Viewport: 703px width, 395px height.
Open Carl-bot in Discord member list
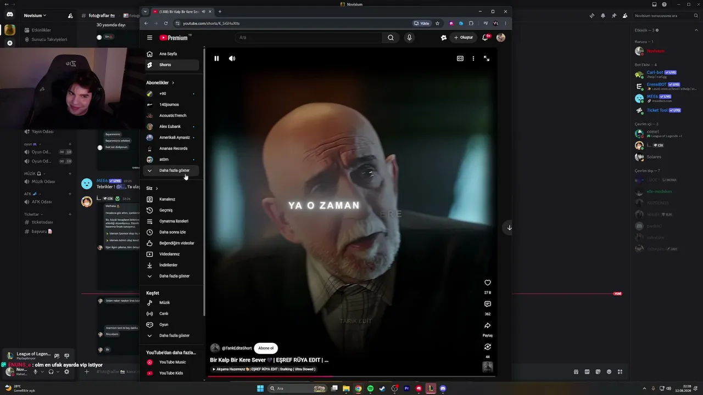[665, 74]
